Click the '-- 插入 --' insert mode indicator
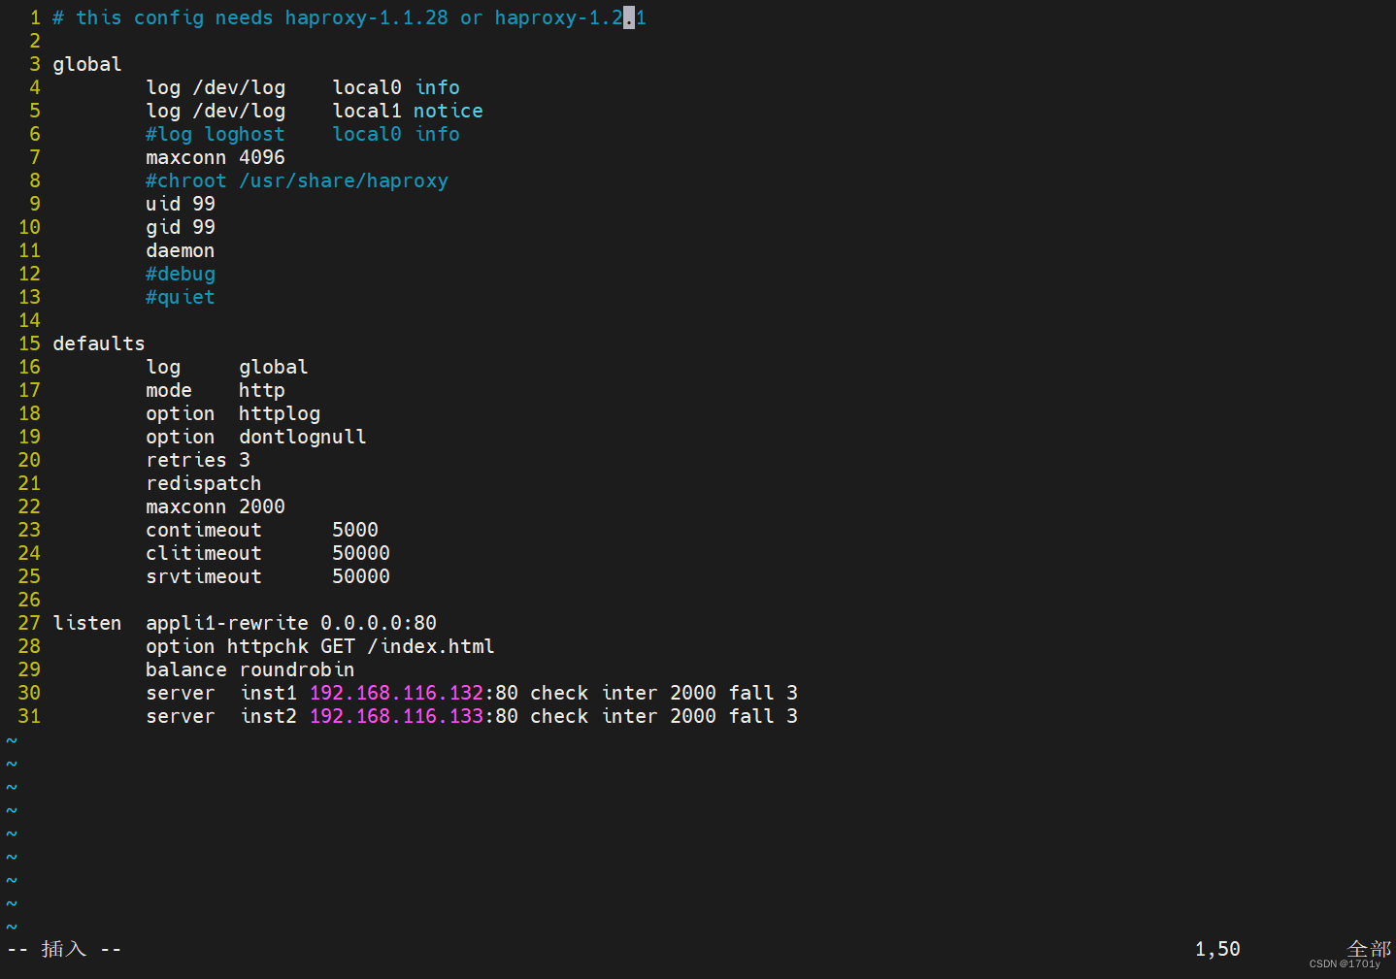1396x979 pixels. point(64,949)
